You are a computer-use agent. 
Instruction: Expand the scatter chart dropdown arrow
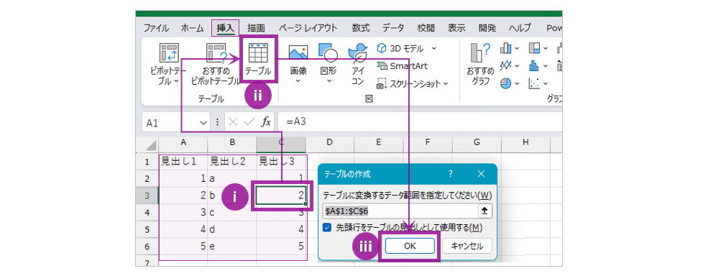(545, 84)
